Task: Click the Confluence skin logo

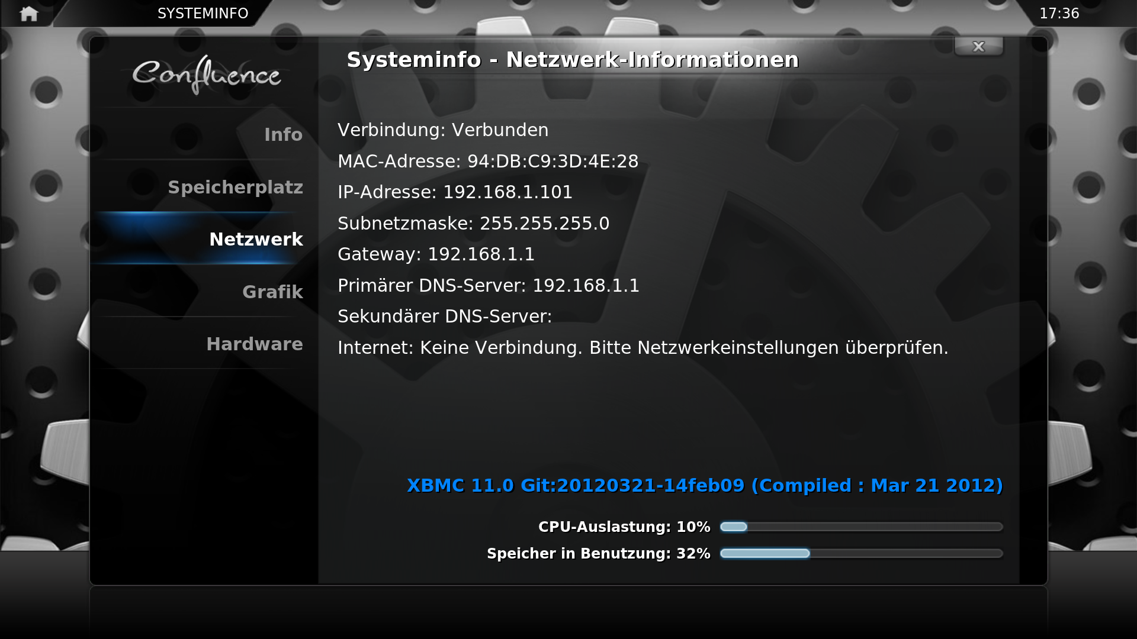Action: pos(206,75)
